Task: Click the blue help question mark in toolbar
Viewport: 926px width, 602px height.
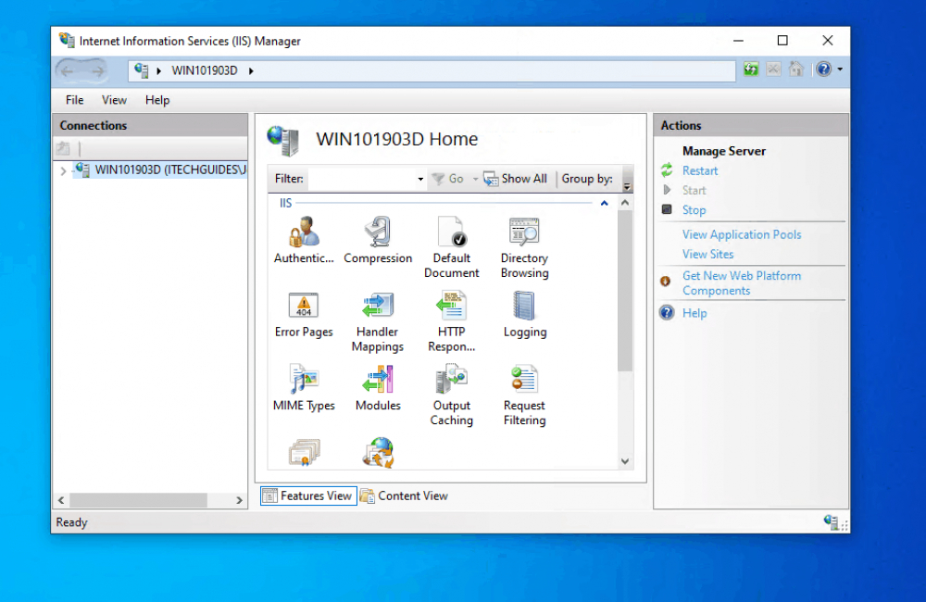Action: [823, 69]
